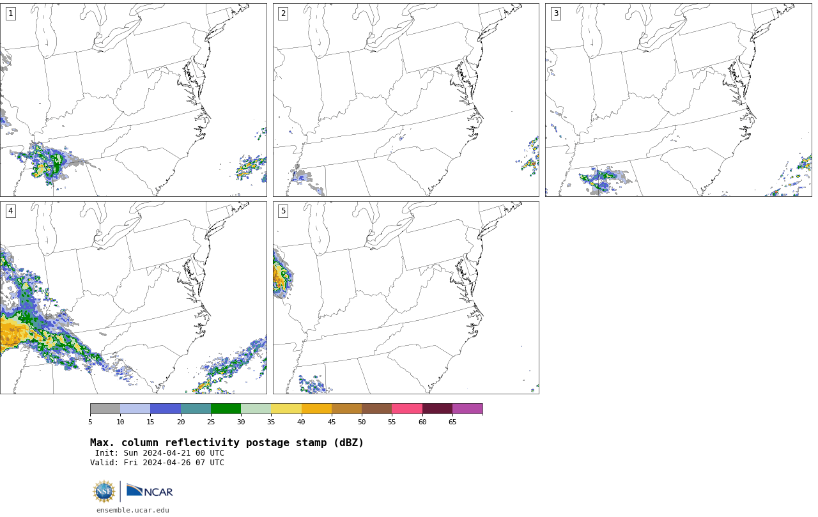Click the panel number 1 label
Screen dimensions: 818x517
click(x=10, y=13)
